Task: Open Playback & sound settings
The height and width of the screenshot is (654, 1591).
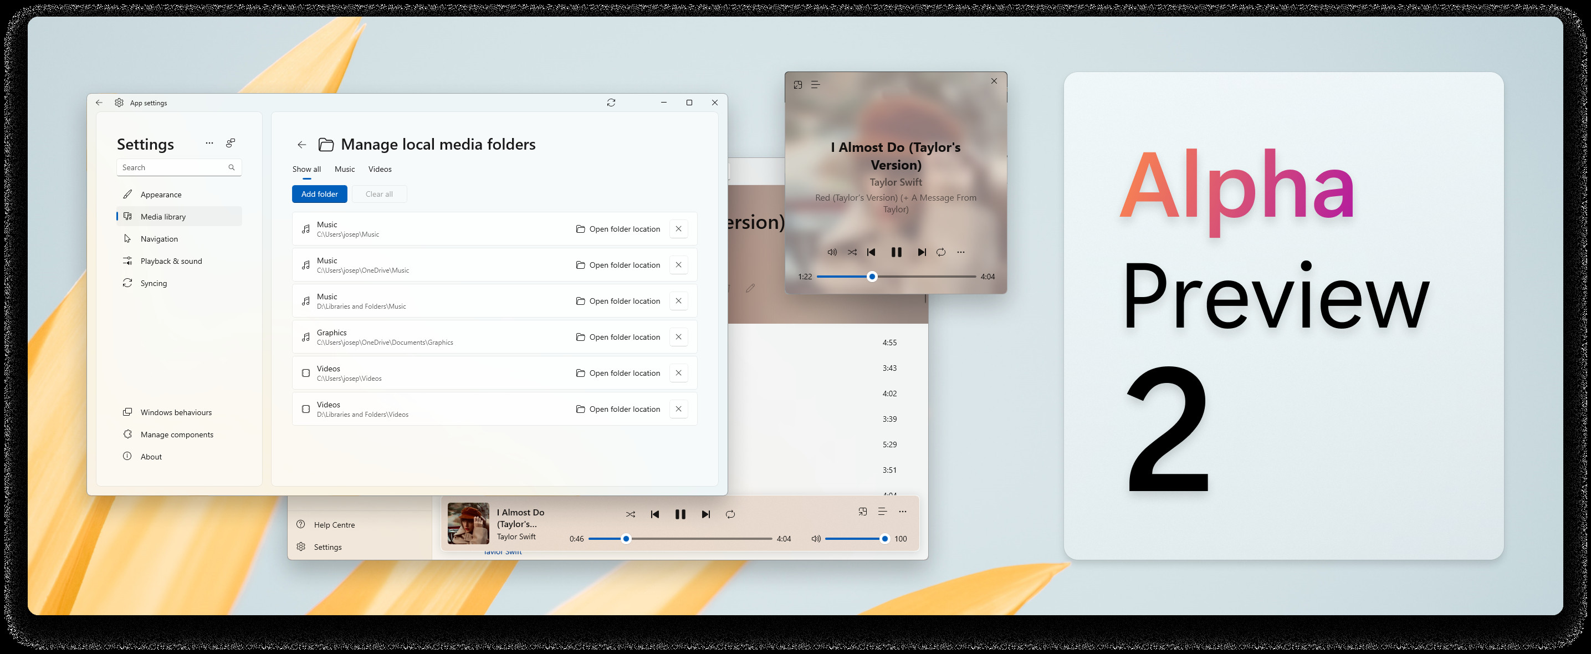Action: 171,261
